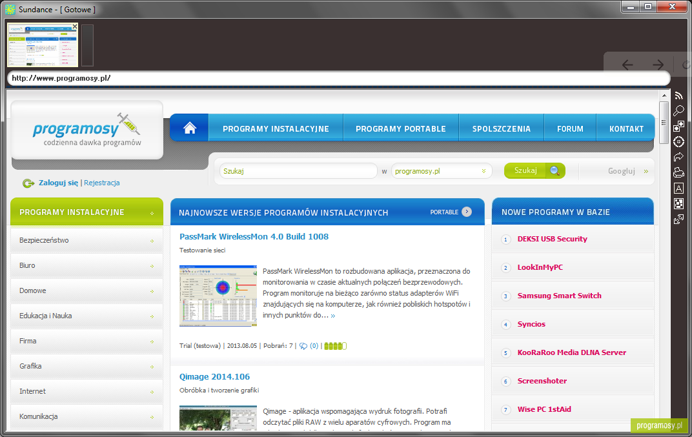
Task: Expand Edukacja i Nauka category
Action: (x=87, y=316)
